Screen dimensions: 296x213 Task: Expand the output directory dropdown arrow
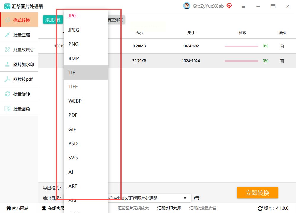point(185,198)
